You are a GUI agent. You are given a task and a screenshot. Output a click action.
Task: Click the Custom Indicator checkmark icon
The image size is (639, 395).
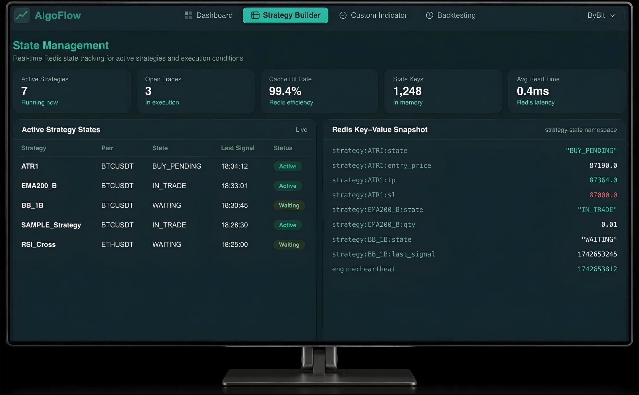coord(343,15)
